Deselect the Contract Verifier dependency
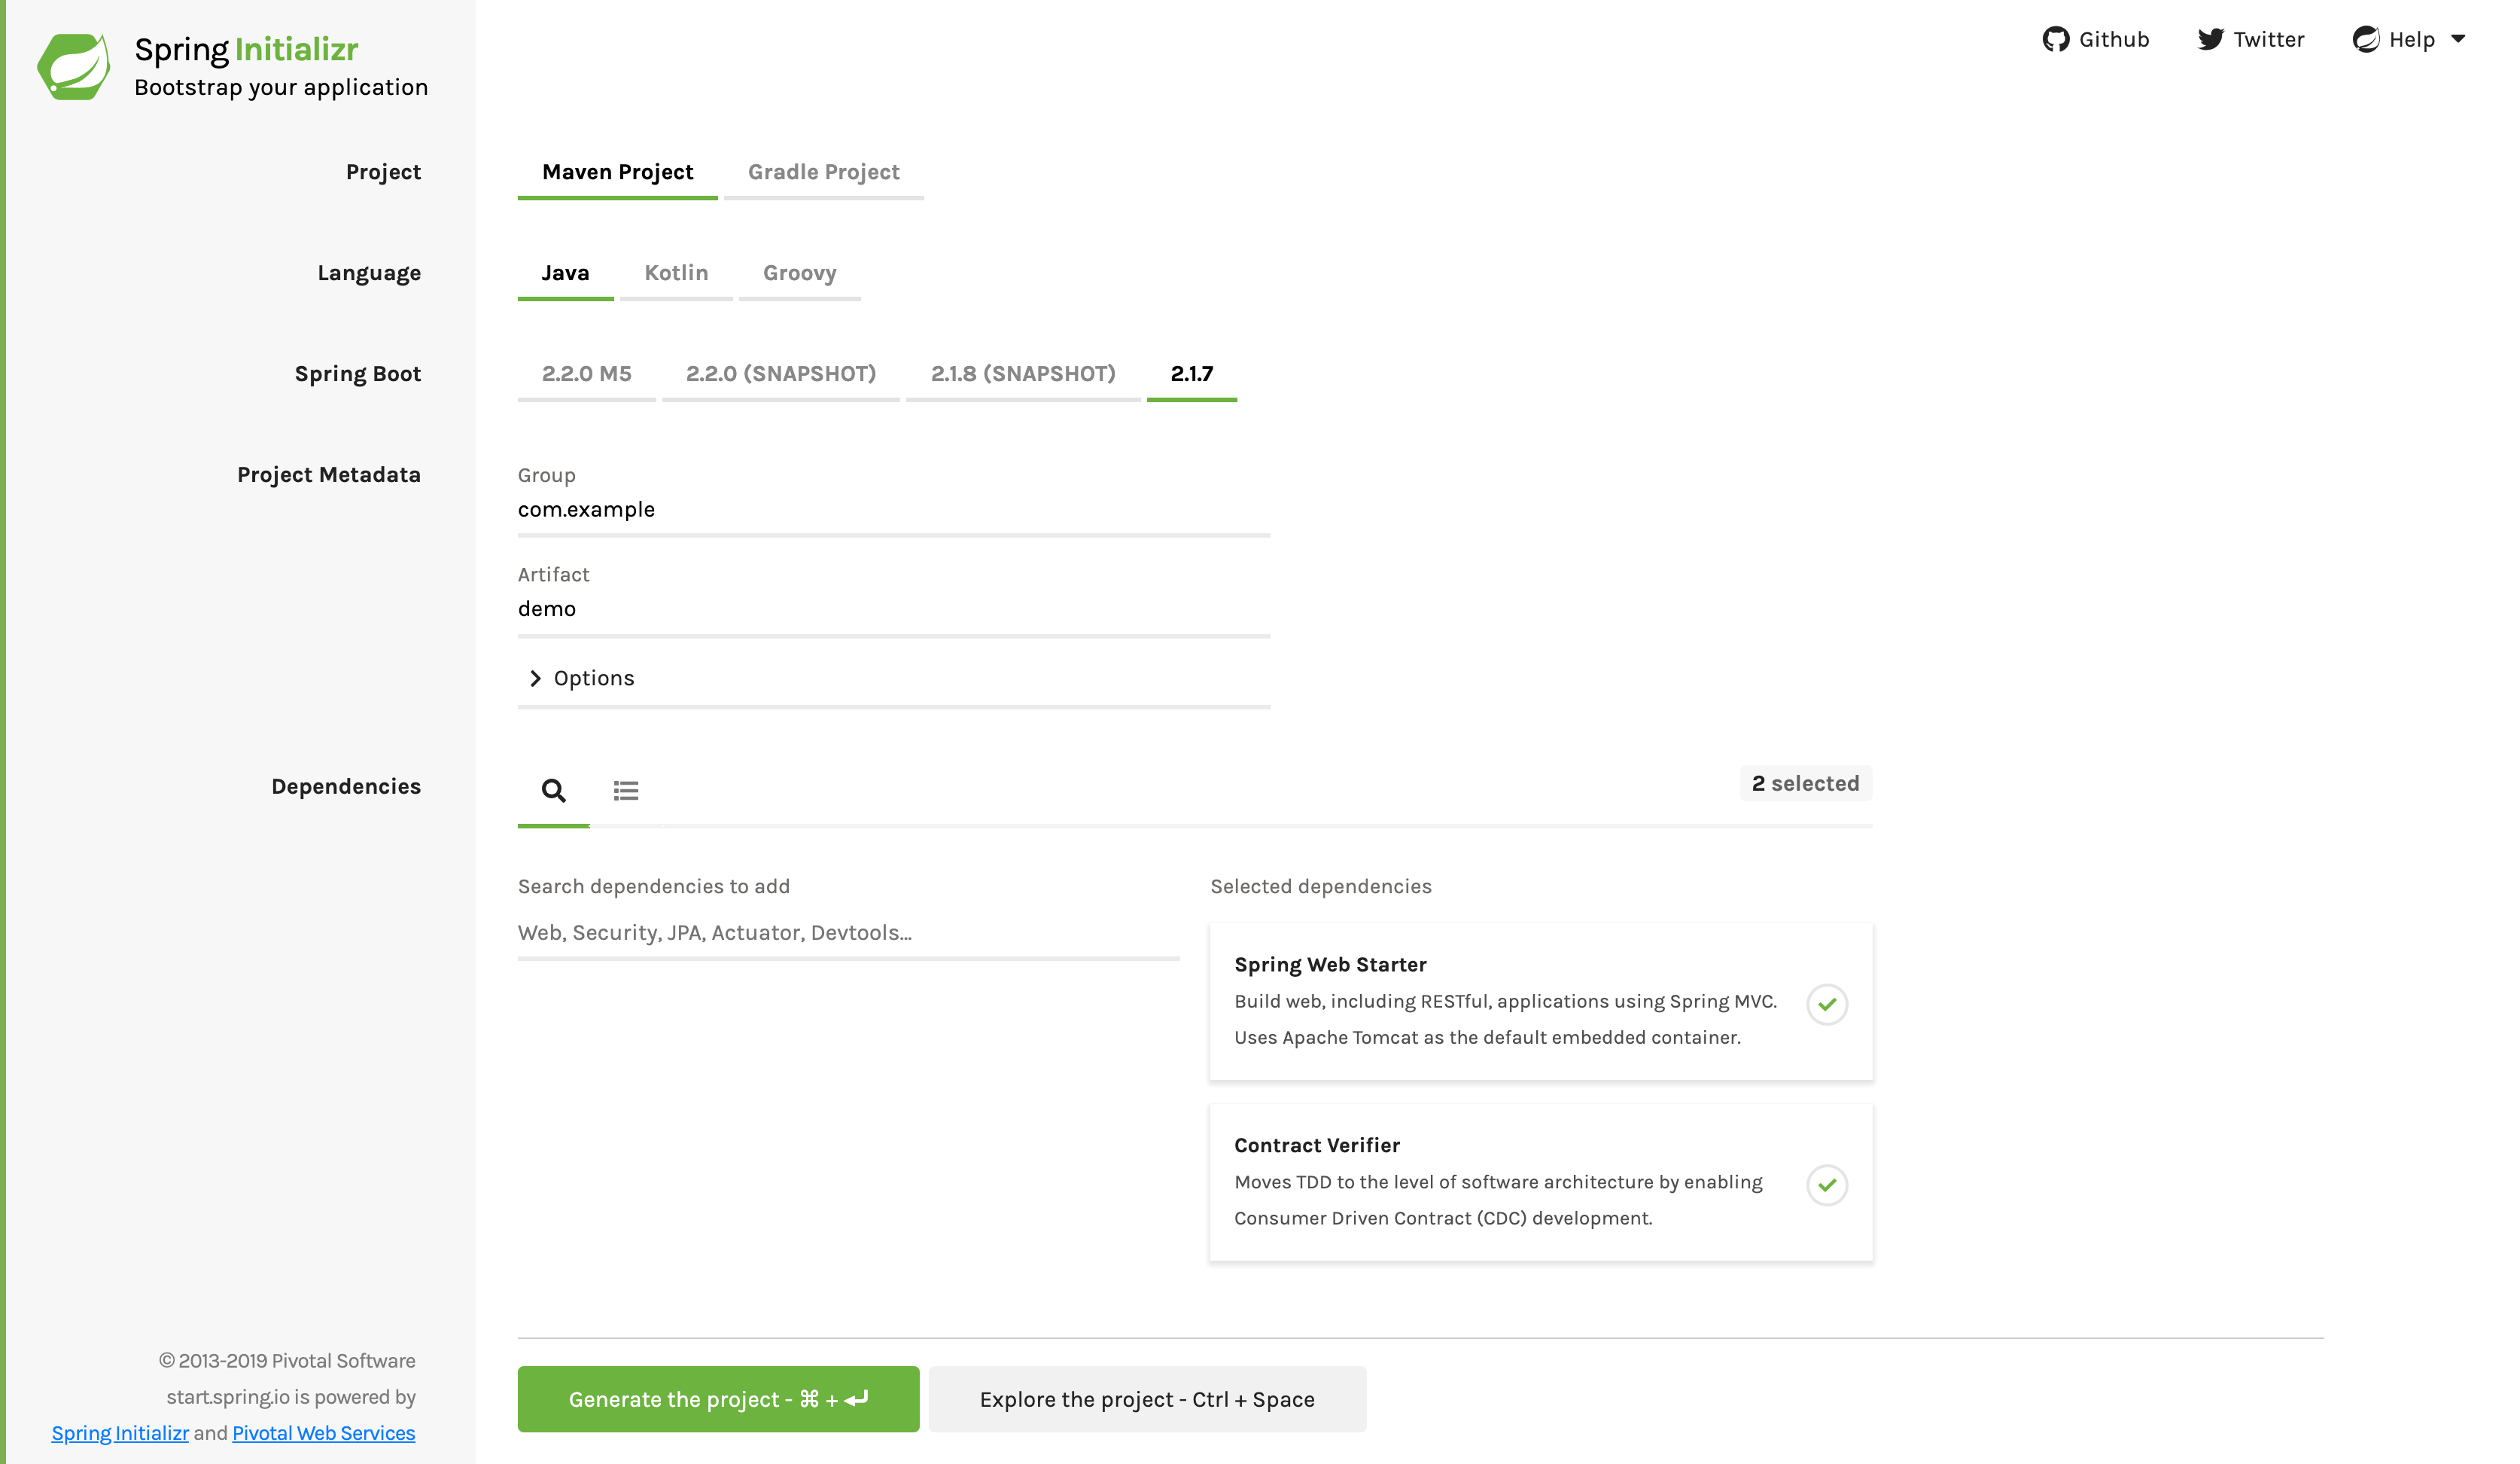Image resolution: width=2520 pixels, height=1464 pixels. point(1828,1186)
